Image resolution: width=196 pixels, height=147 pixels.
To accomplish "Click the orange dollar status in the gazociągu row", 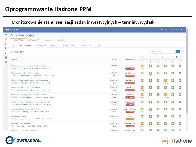I will (166, 95).
